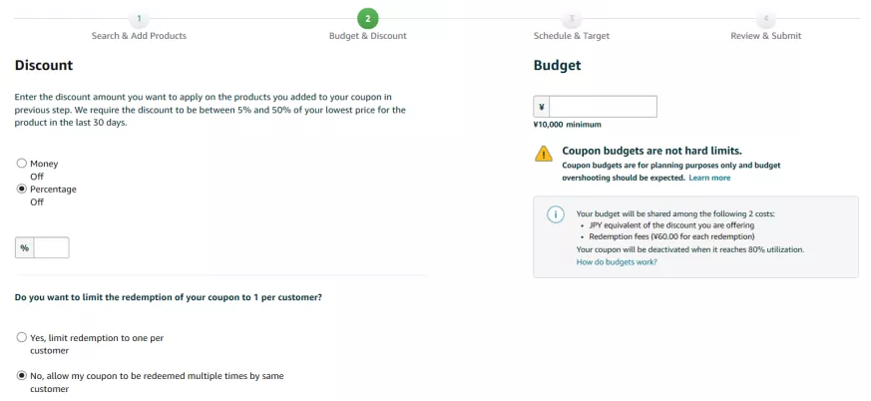Viewport: 871px width, 401px height.
Task: Click the green step 2 circle
Action: click(x=368, y=19)
